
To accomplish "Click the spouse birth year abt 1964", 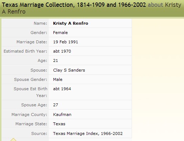I will point(62,89).
